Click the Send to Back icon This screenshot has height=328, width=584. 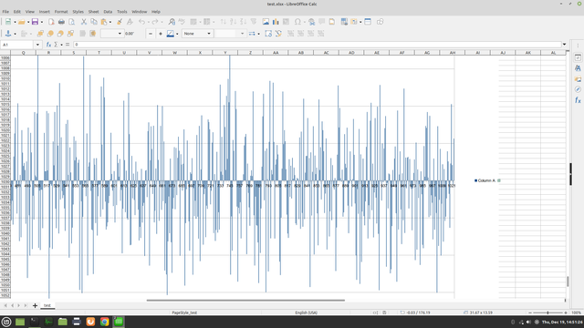pyautogui.click(x=70, y=34)
